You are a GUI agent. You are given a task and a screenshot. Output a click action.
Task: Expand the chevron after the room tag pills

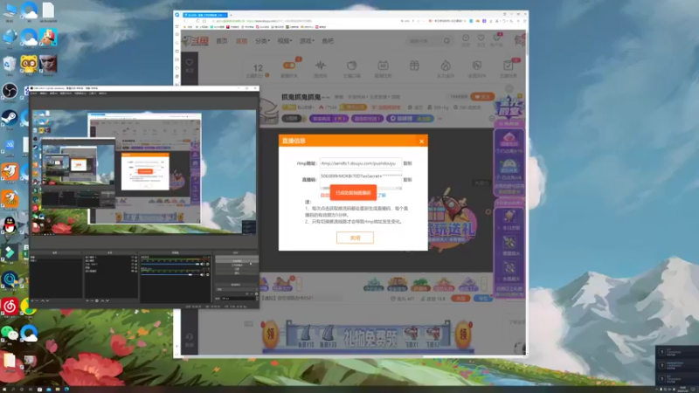[x=440, y=119]
